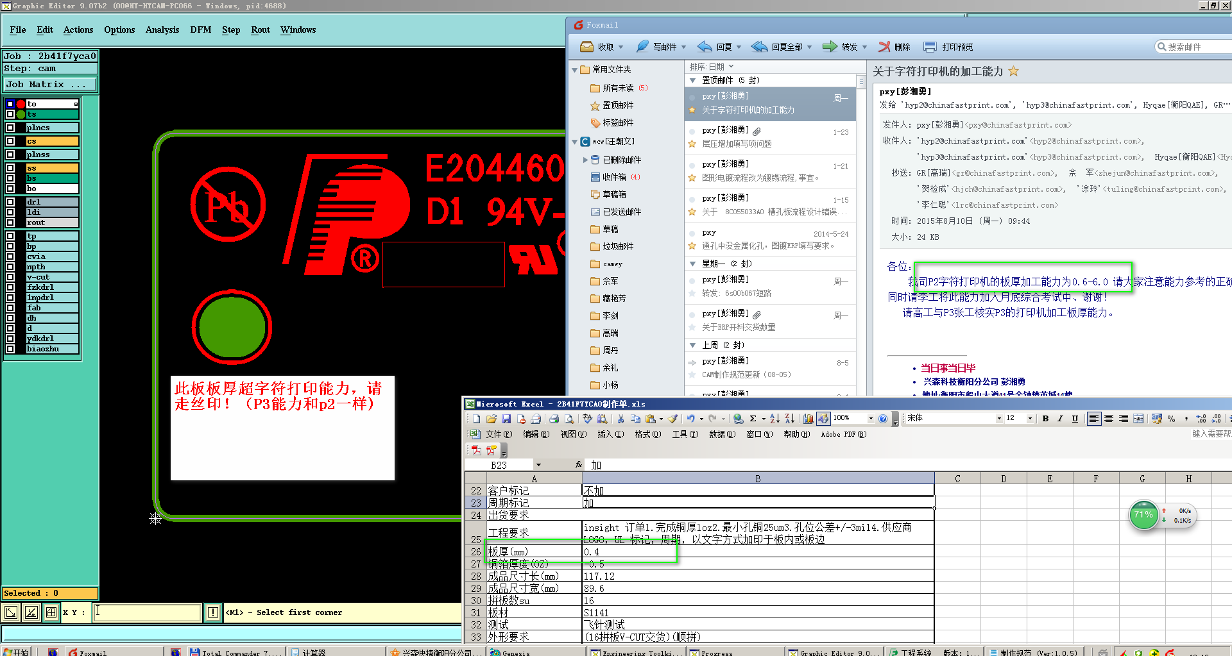Open Excel 格式(O) menu
The width and height of the screenshot is (1232, 656).
click(x=647, y=435)
